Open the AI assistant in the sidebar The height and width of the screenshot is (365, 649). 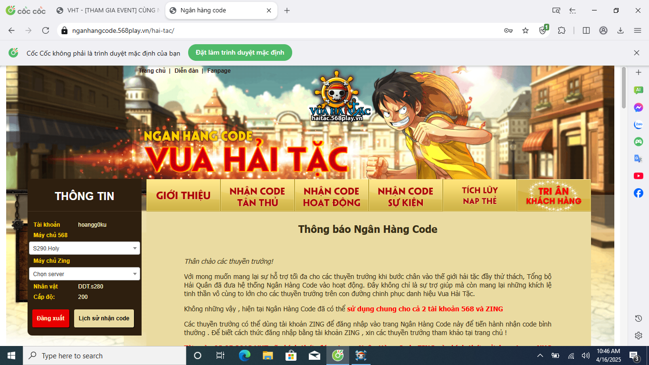click(639, 90)
